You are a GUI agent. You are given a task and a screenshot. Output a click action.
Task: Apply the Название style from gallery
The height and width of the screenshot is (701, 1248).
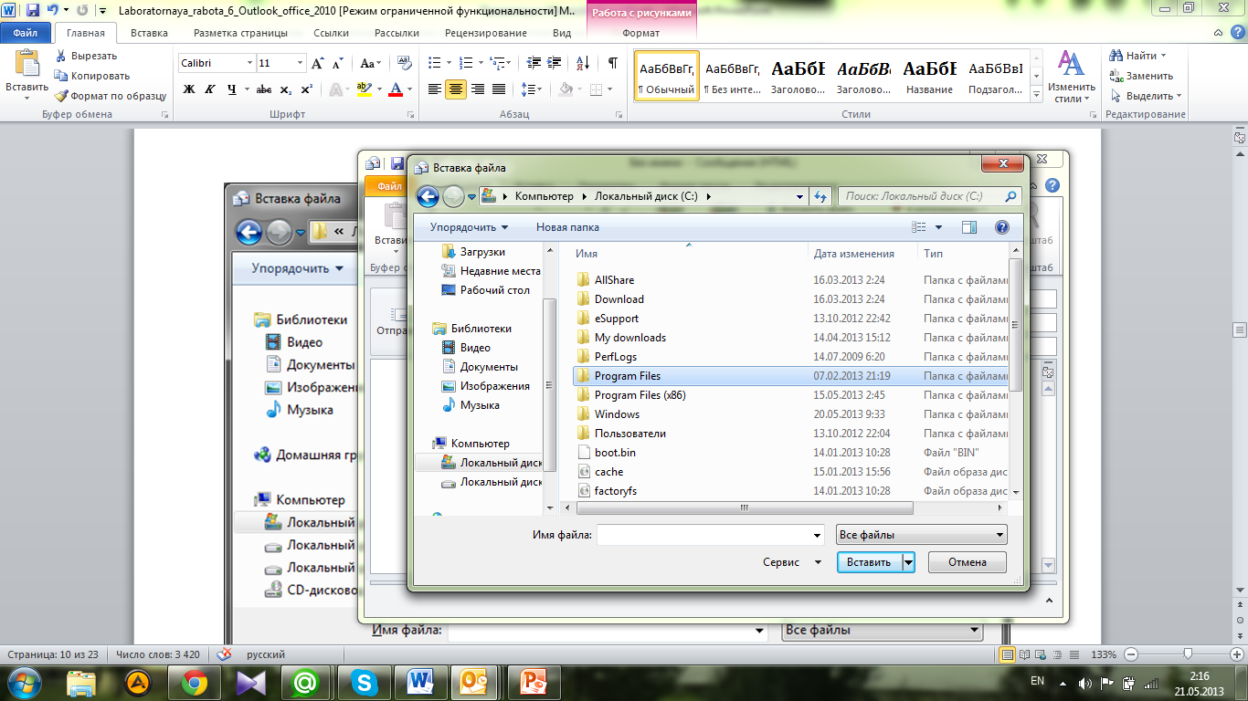(930, 76)
